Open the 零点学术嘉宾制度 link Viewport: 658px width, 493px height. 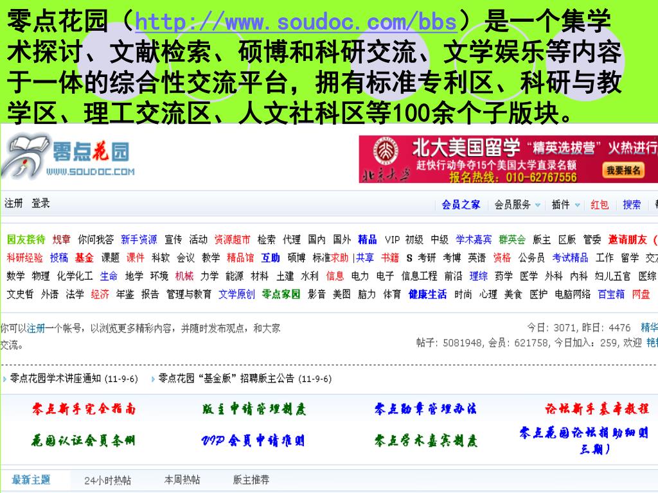(425, 440)
